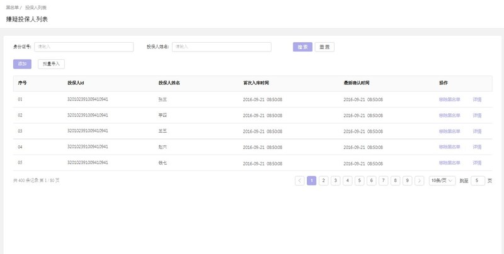Click the jump-to-page number input

[478, 180]
